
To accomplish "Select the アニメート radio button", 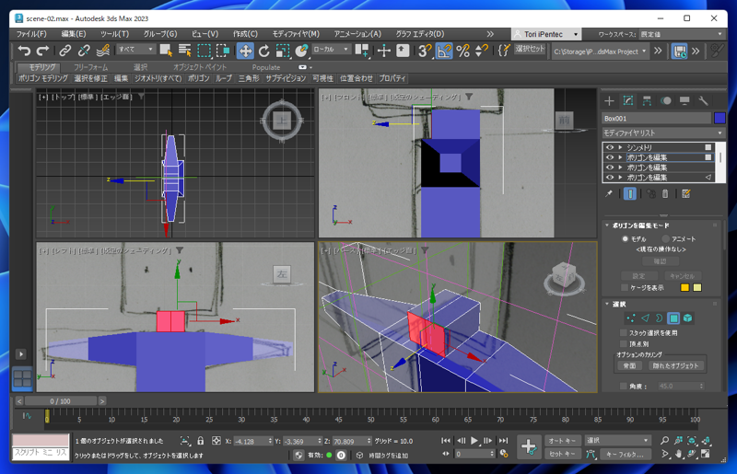I will 665,239.
